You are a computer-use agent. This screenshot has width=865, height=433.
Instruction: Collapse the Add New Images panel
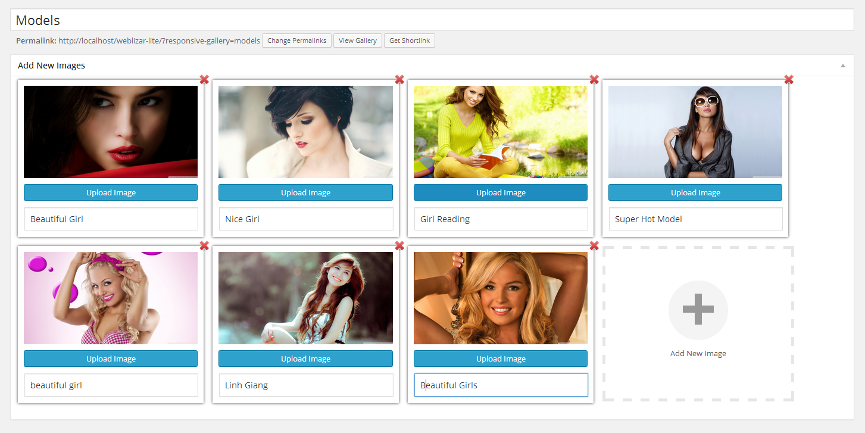(843, 66)
